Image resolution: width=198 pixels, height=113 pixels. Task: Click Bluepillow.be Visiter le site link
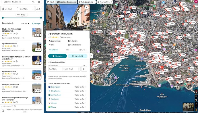(81, 91)
